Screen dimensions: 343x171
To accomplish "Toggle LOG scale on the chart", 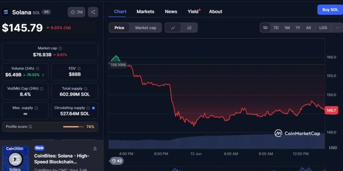I will coord(323,28).
